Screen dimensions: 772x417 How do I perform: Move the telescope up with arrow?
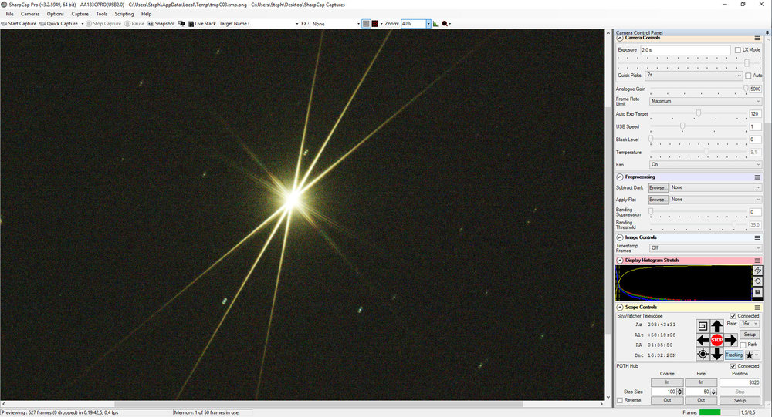(717, 326)
